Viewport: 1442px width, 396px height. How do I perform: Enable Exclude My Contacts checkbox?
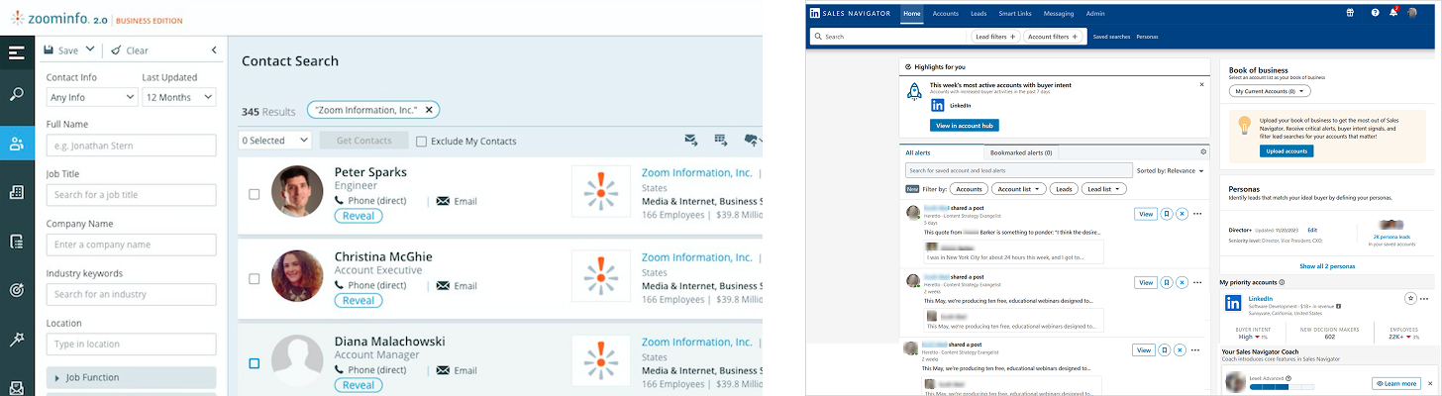point(422,142)
